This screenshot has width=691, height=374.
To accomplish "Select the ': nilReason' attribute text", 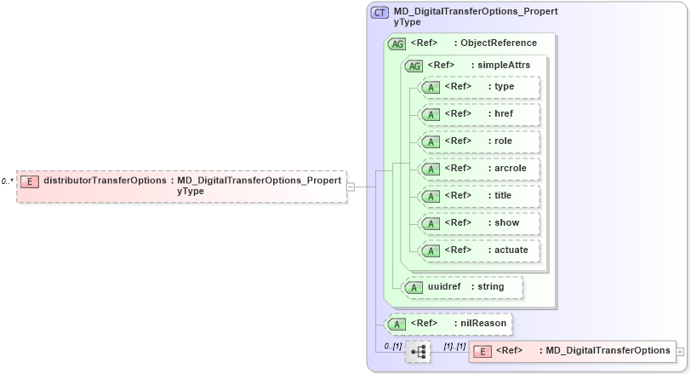I will (480, 323).
